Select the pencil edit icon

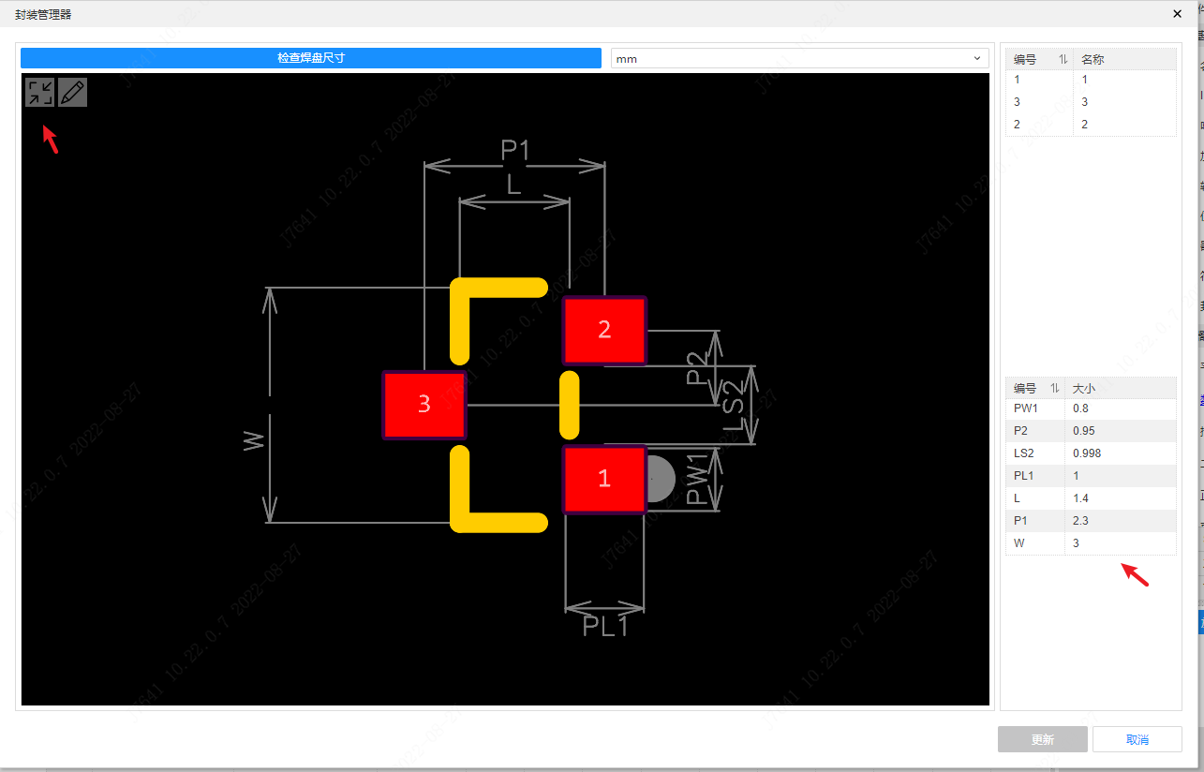[x=72, y=92]
